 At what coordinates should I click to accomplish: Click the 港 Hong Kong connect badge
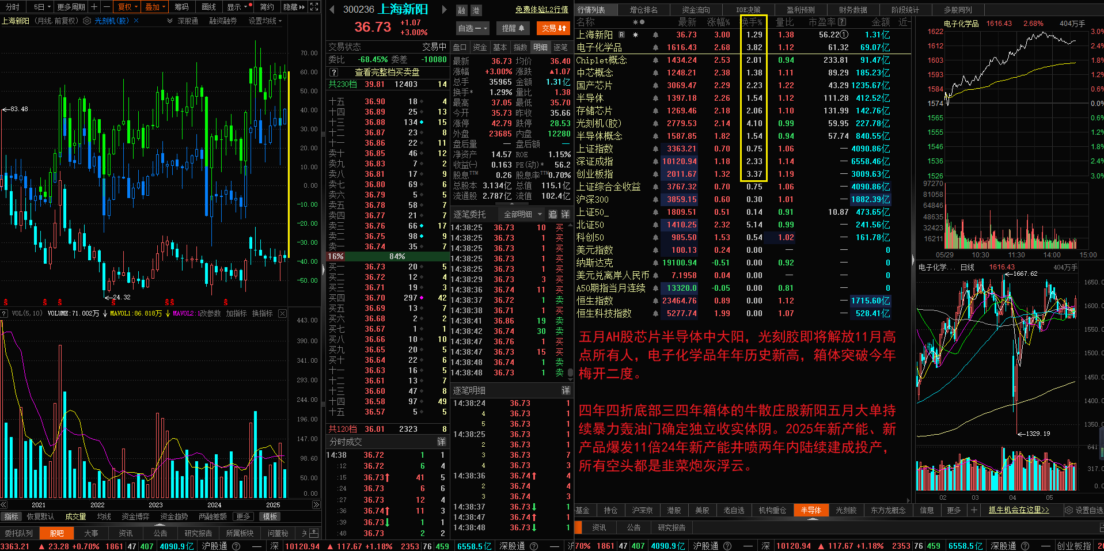pyautogui.click(x=476, y=10)
